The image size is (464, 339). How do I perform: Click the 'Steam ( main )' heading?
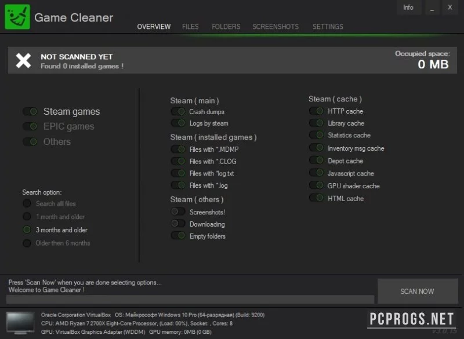click(x=195, y=101)
